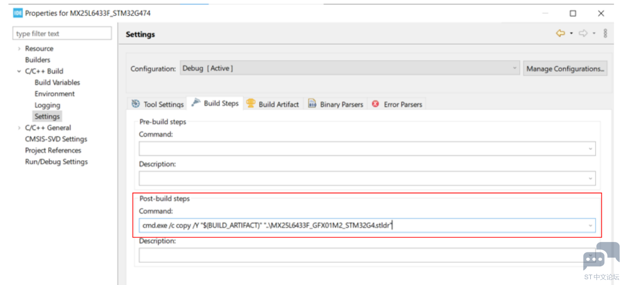Select Logging tree item
This screenshot has width=624, height=285.
(47, 105)
